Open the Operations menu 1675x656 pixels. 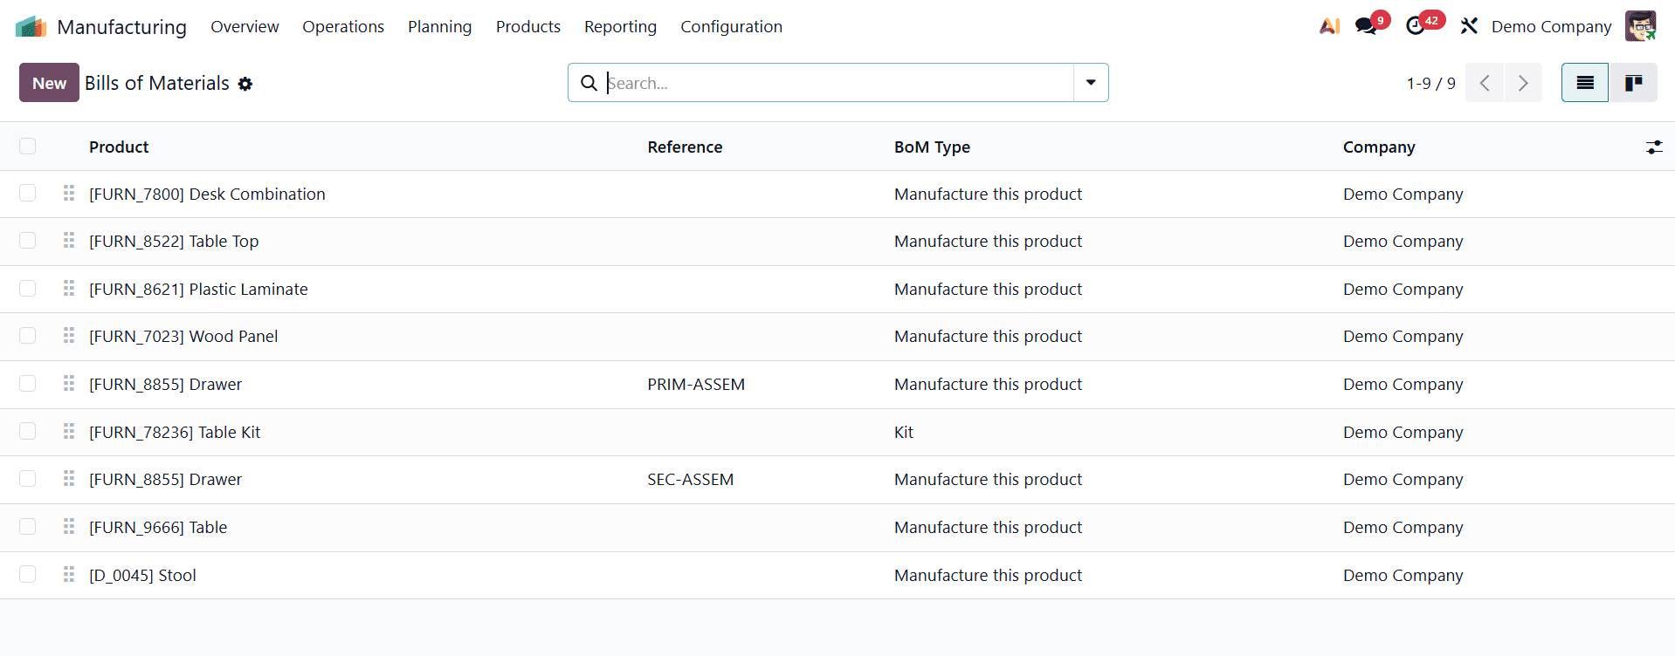tap(343, 26)
